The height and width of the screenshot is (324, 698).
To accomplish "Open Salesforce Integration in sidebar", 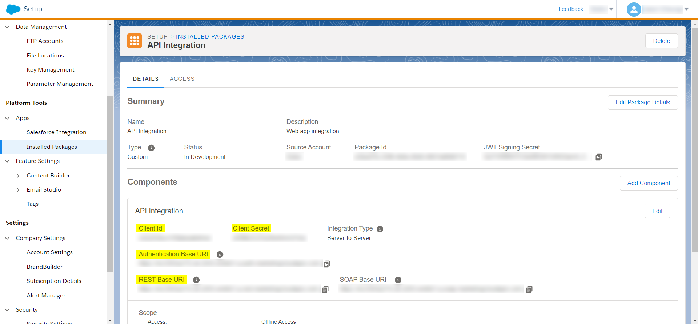I will [56, 132].
